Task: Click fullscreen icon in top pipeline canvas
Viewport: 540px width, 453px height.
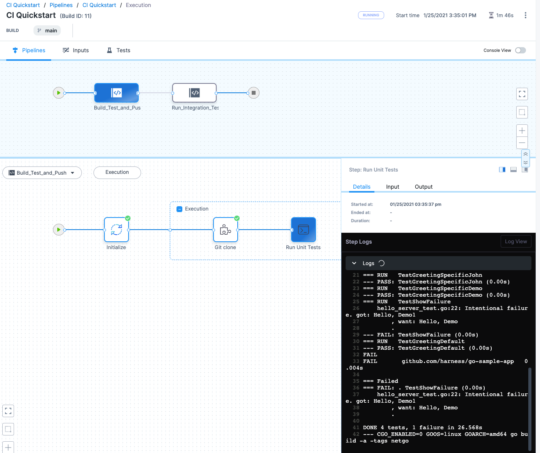Action: 522,94
